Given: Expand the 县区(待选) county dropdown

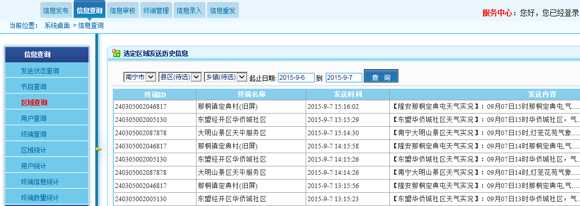Looking at the screenshot, I should pyautogui.click(x=180, y=77).
